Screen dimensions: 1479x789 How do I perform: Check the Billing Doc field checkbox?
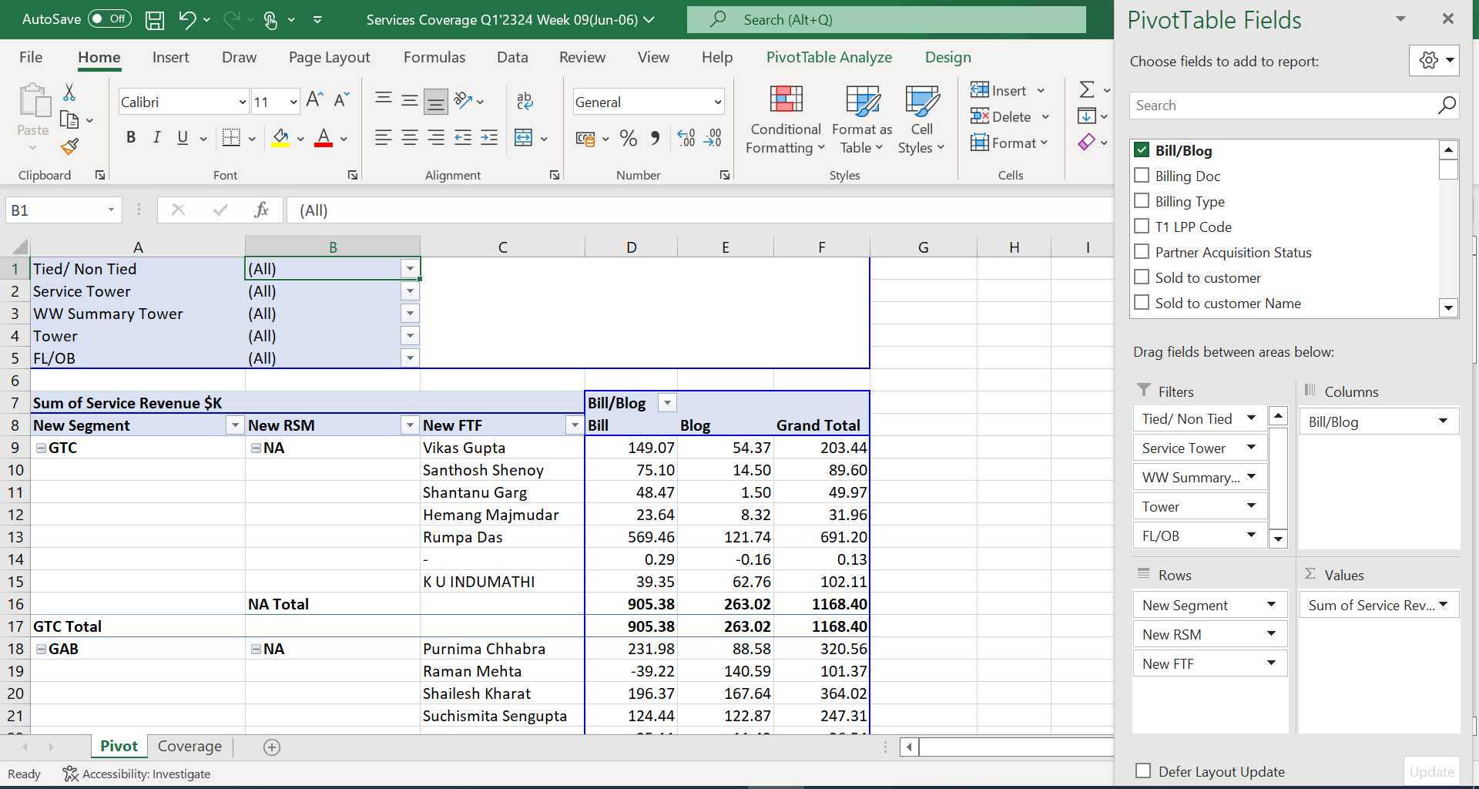coord(1142,176)
